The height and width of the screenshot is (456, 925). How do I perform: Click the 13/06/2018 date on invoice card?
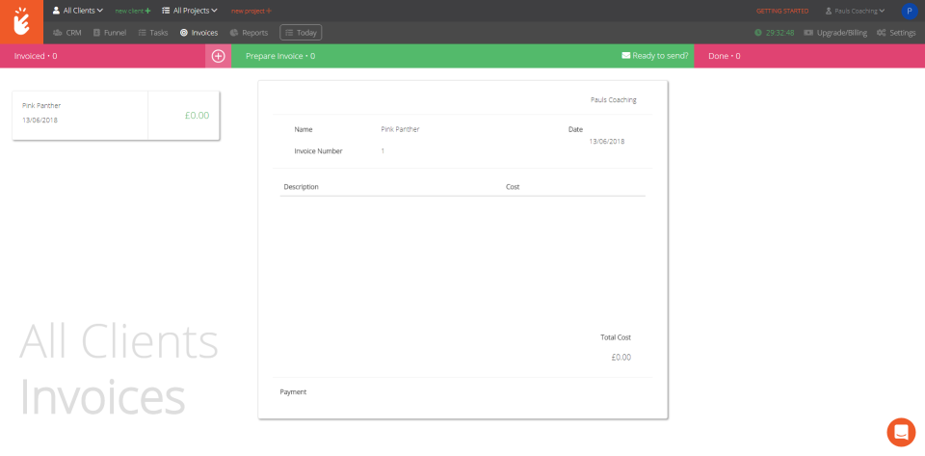[40, 120]
